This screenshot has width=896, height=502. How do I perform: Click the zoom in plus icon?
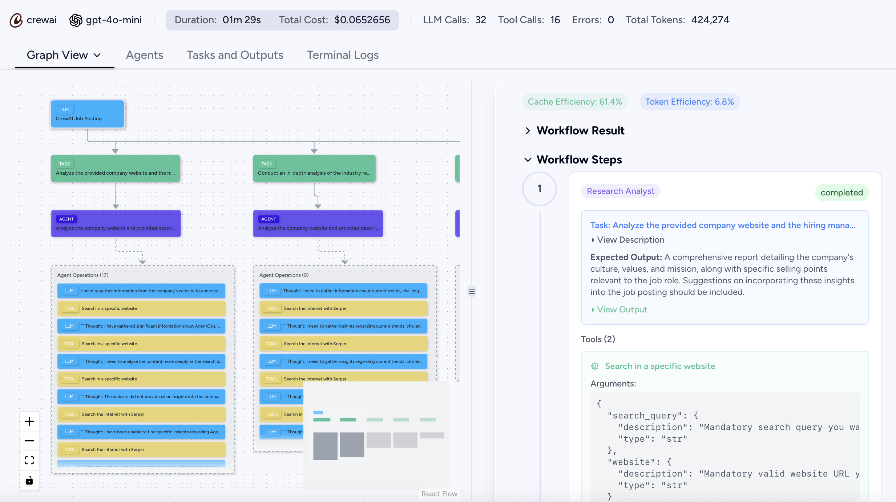(x=29, y=421)
